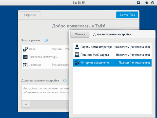
Task: Select the Подмена MAC-адреса row
Action: (112, 55)
